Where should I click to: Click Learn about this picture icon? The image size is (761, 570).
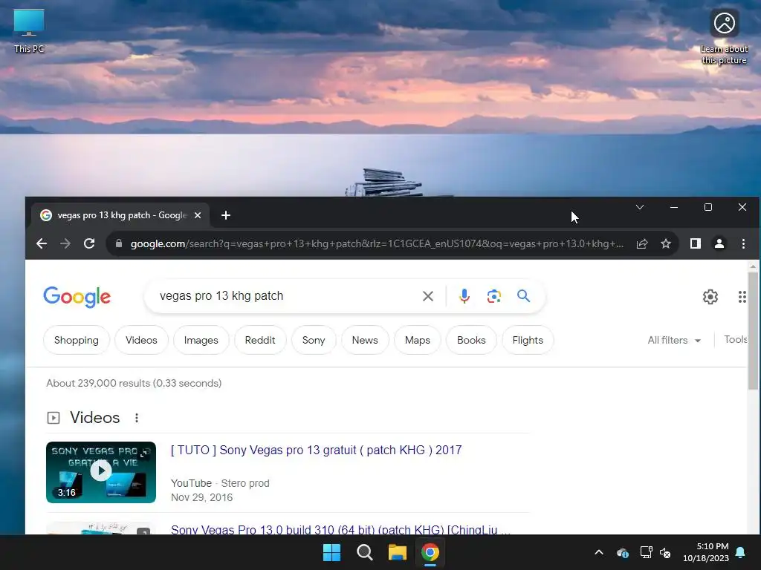point(724,37)
